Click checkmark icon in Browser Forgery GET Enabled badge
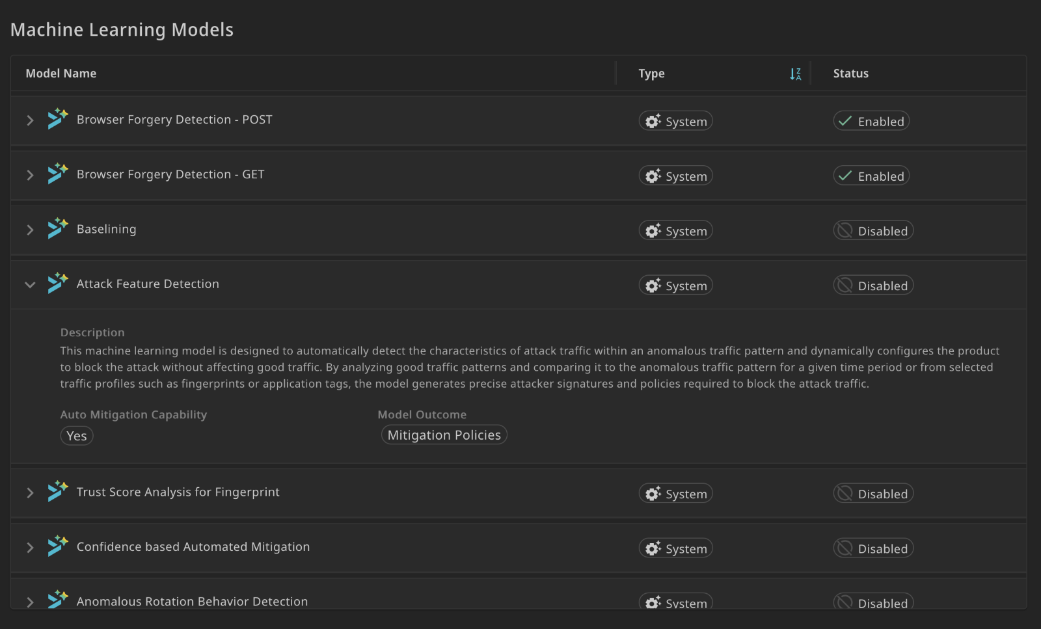This screenshot has width=1041, height=629. pyautogui.click(x=845, y=176)
